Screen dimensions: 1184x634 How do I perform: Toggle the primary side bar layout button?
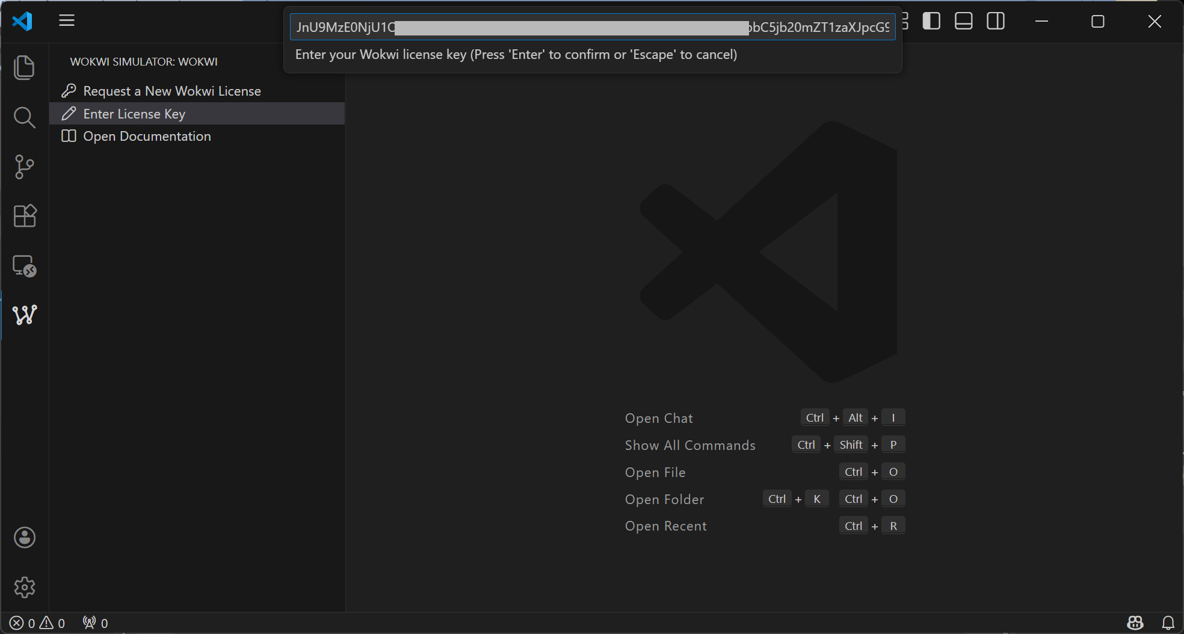(x=931, y=21)
